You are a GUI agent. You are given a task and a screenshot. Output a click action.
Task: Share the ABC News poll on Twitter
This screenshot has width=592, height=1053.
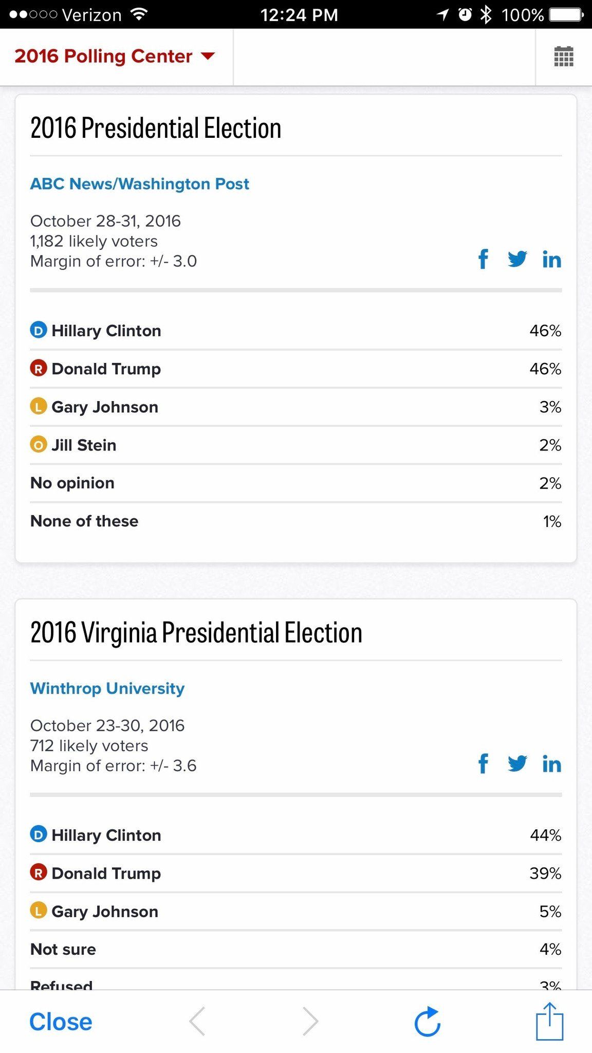point(518,260)
